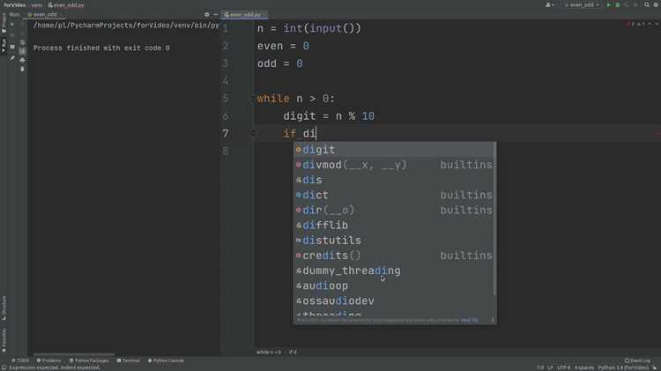Choose 'dir(__o)' completion suggestion
The image size is (661, 371).
(x=395, y=211)
